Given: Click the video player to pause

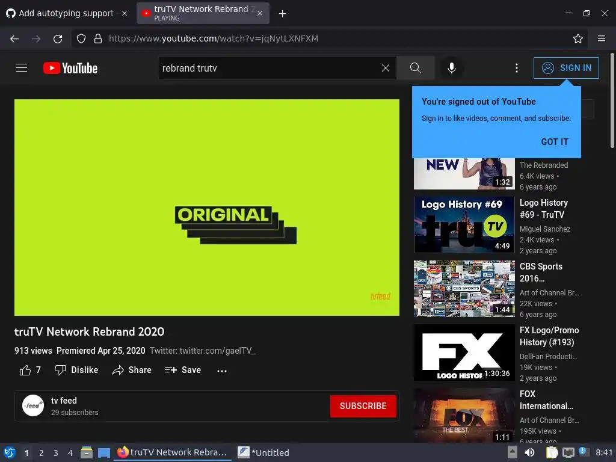Looking at the screenshot, I should point(207,207).
